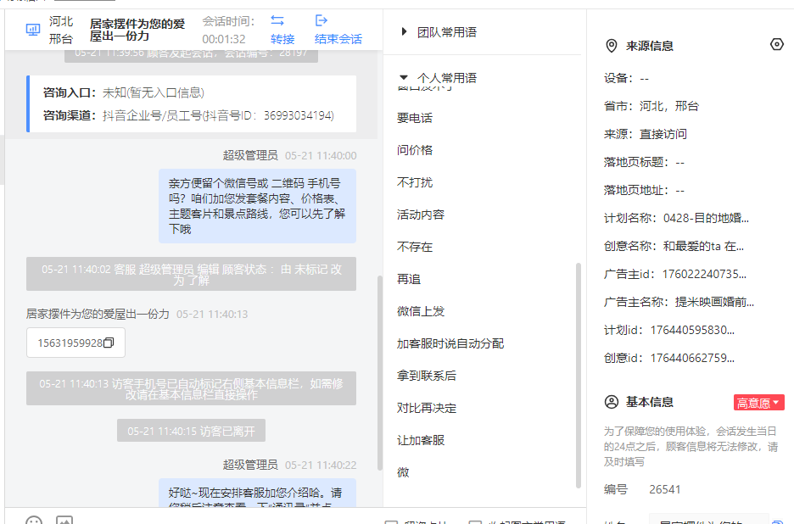The height and width of the screenshot is (524, 794).
Task: Click the image upload icon in input bar
Action: [64, 520]
